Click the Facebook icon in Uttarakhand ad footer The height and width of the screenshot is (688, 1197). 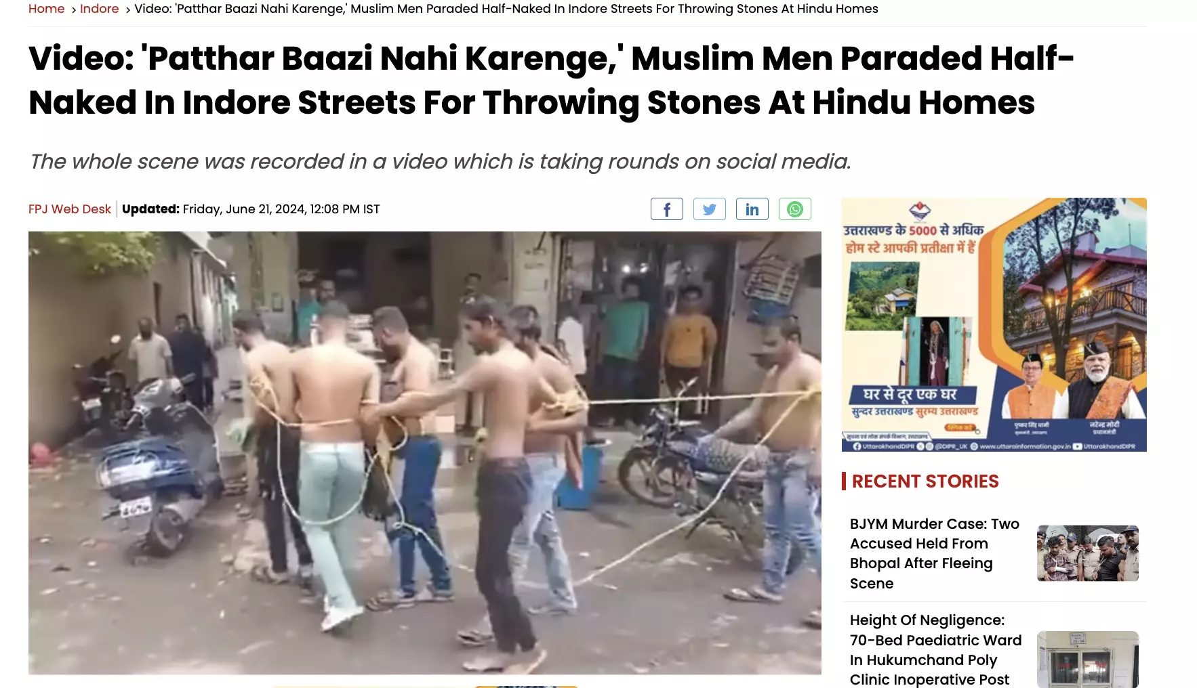tap(857, 446)
